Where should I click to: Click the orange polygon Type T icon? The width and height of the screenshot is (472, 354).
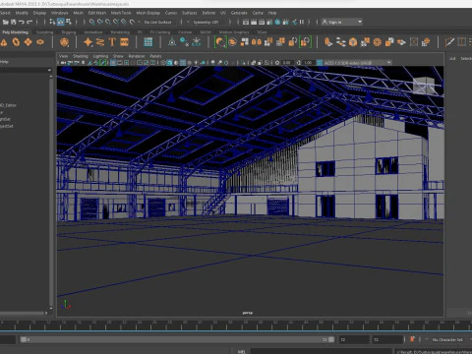coord(112,42)
